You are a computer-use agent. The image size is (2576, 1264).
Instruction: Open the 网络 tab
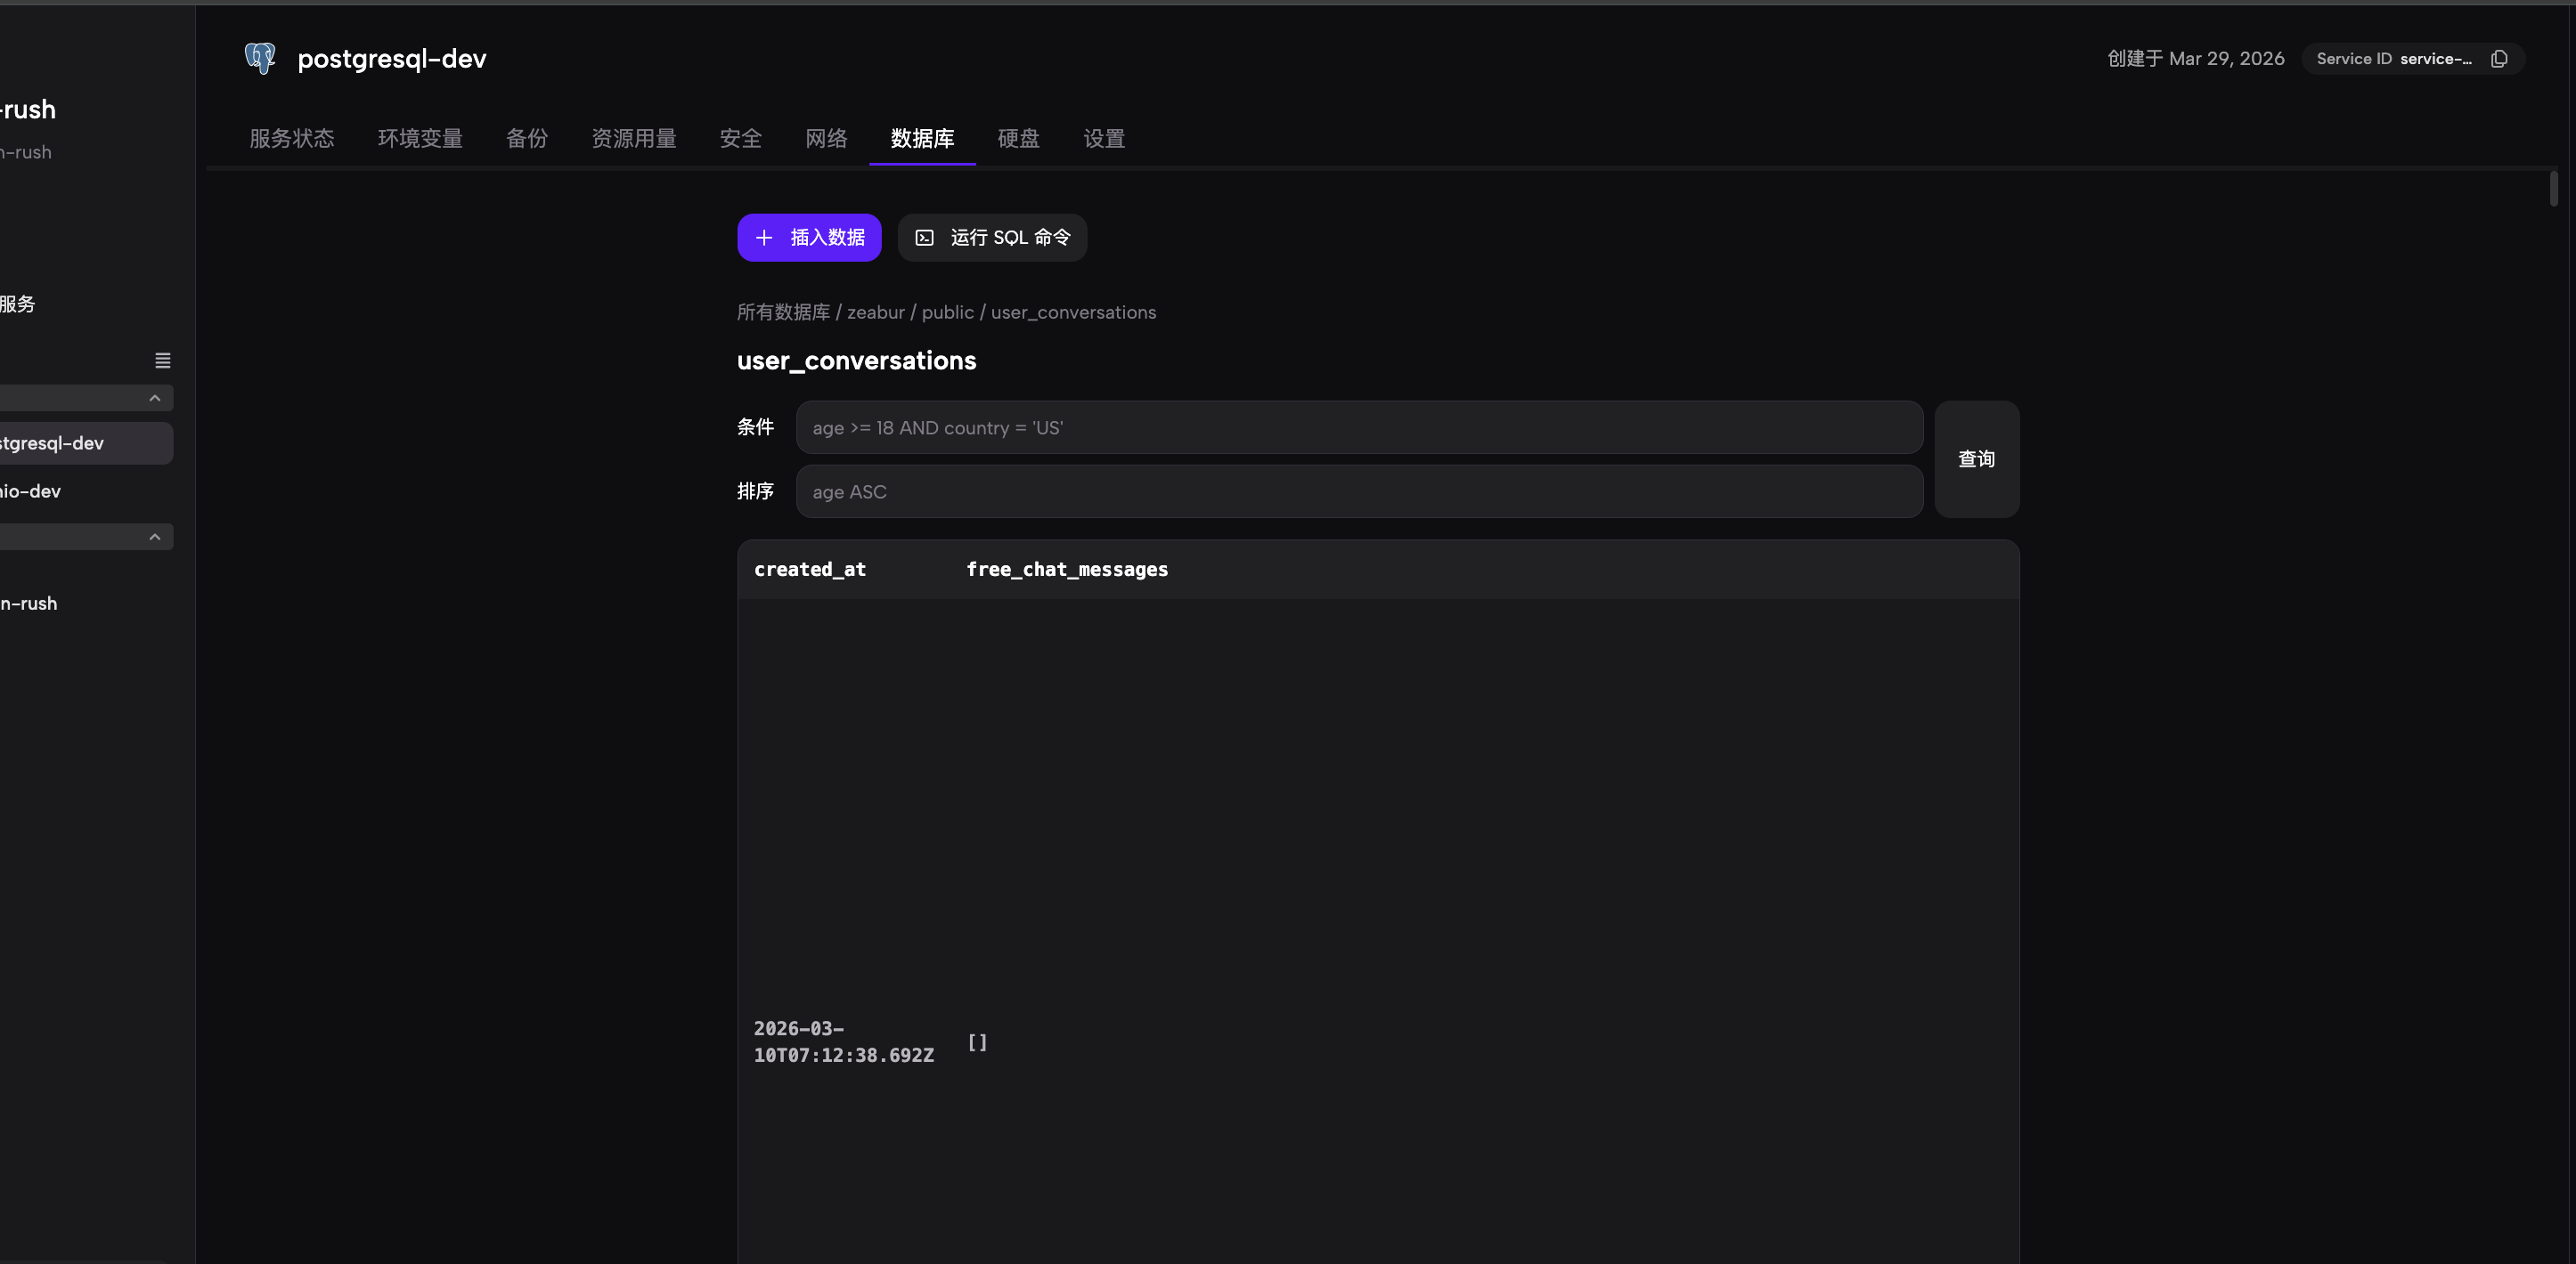pyautogui.click(x=826, y=139)
